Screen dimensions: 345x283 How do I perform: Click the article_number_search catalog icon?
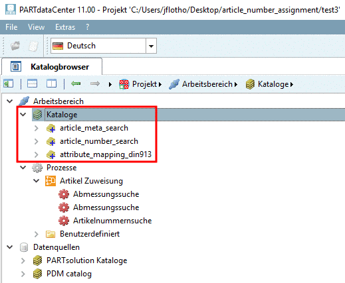[x=51, y=141]
